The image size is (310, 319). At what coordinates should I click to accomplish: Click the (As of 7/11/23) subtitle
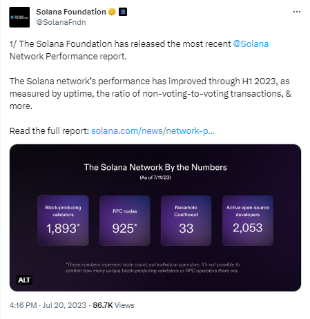click(155, 177)
